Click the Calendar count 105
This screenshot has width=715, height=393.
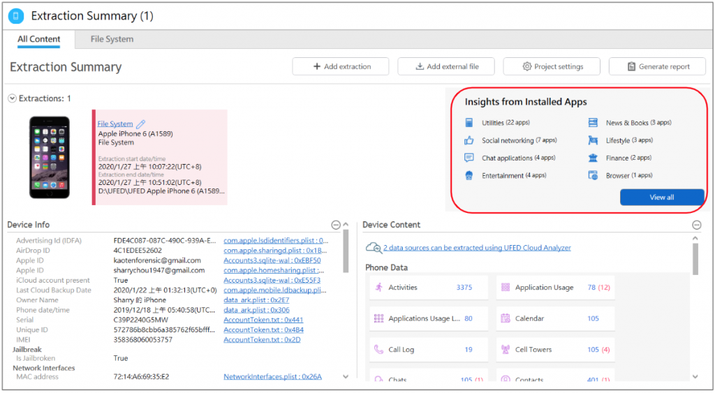593,318
